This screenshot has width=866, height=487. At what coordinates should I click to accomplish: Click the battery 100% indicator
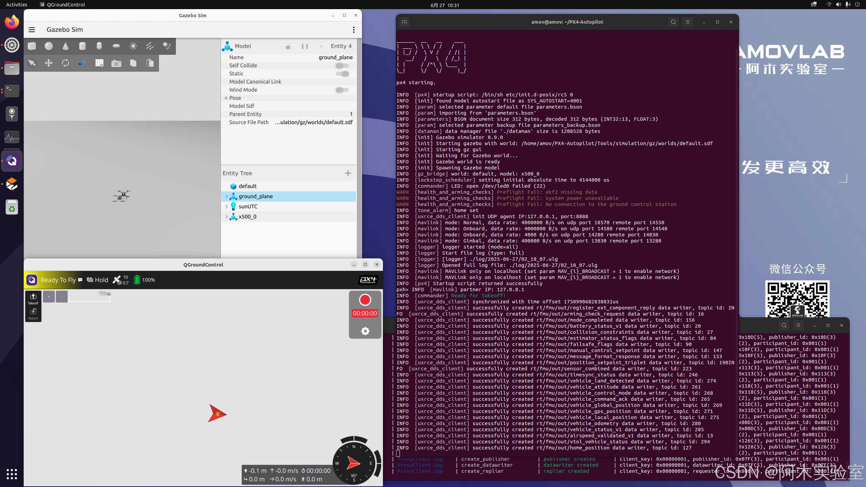click(144, 280)
